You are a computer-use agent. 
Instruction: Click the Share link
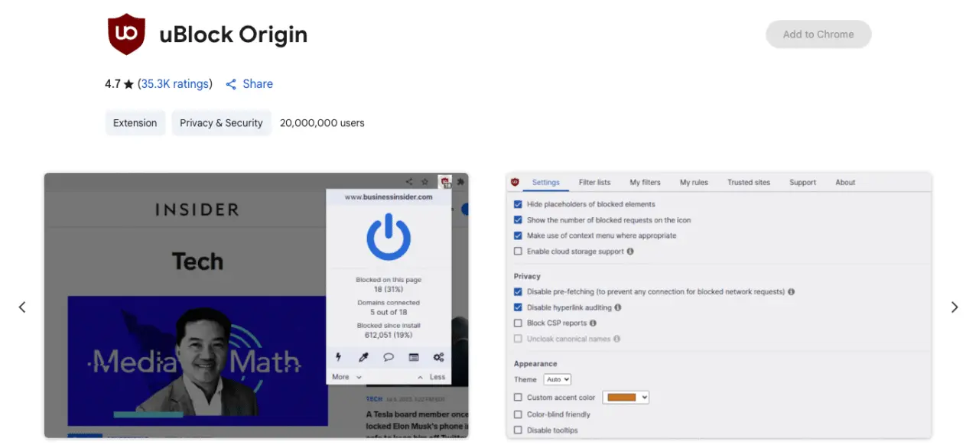258,84
